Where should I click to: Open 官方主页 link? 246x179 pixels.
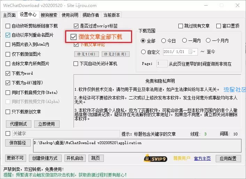(x=202, y=158)
